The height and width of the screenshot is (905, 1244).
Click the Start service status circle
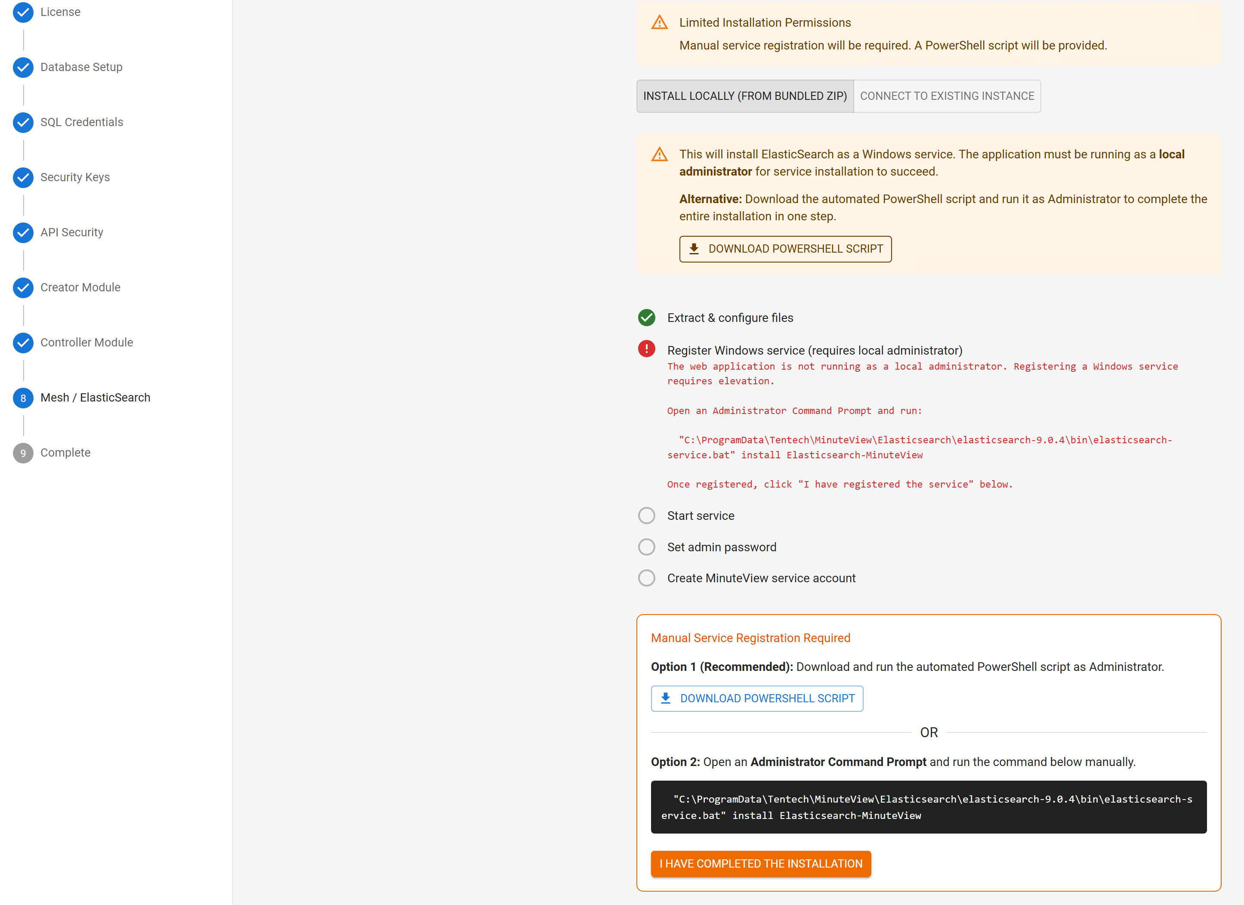[x=647, y=516]
